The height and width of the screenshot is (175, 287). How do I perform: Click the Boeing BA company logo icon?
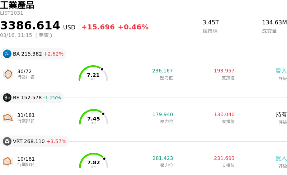click(x=7, y=54)
